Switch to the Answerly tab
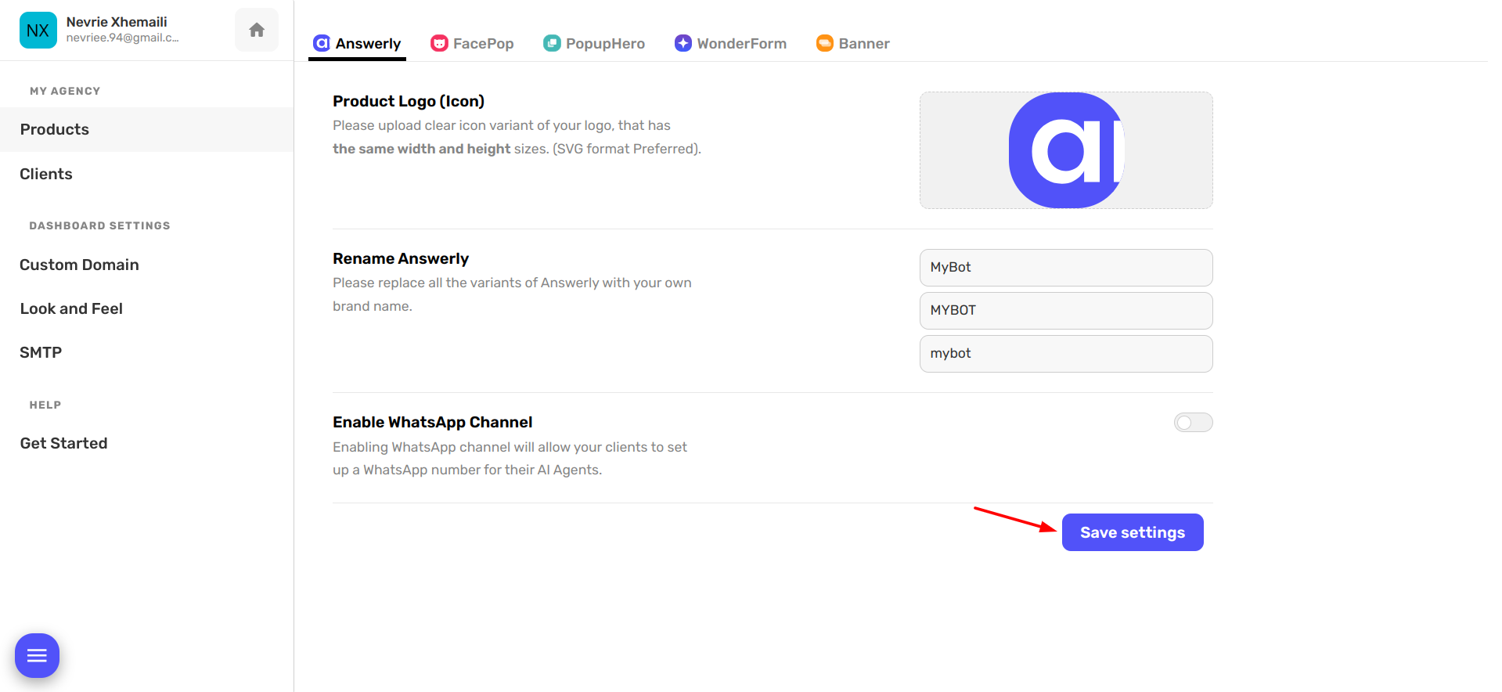 (357, 43)
